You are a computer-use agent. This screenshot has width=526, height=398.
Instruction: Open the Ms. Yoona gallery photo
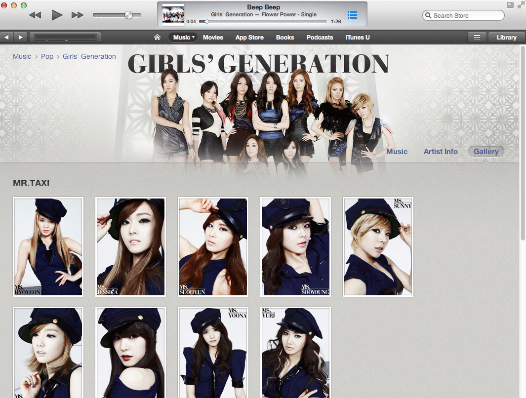click(213, 353)
